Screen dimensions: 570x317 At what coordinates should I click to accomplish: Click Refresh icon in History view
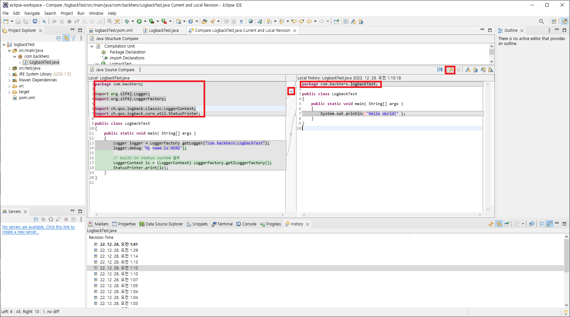pyautogui.click(x=491, y=224)
